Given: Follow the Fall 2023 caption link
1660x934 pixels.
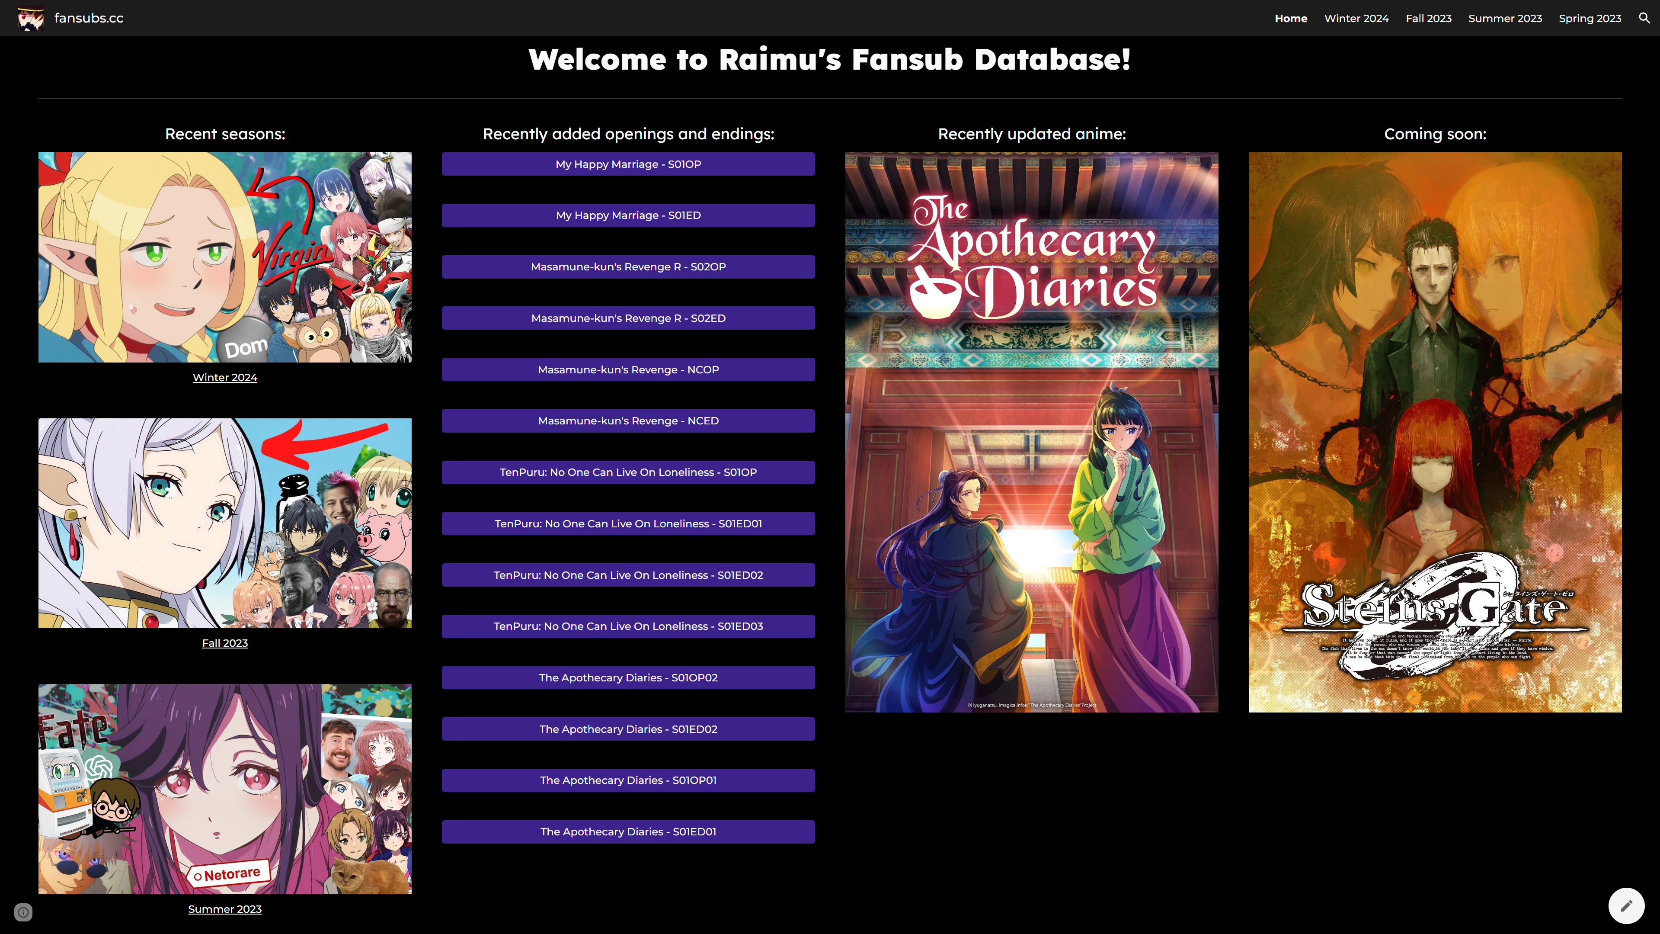Looking at the screenshot, I should [x=224, y=643].
